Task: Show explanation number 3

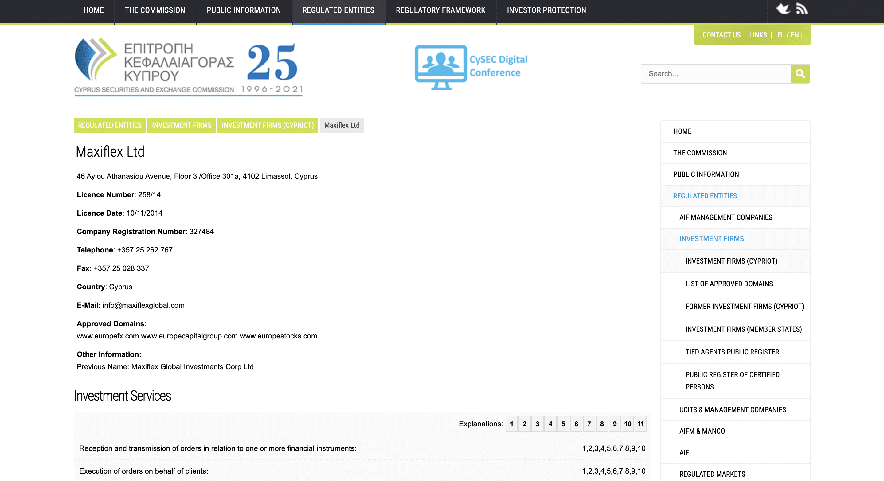Action: pyautogui.click(x=538, y=424)
